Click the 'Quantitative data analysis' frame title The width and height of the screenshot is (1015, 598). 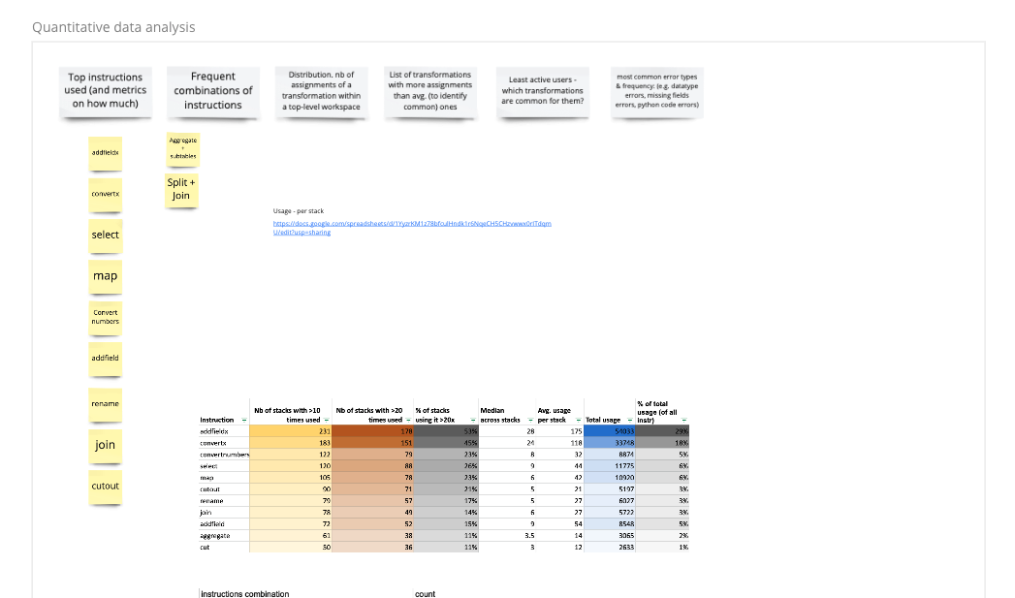pyautogui.click(x=113, y=27)
